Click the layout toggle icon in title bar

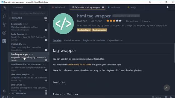click(x=150, y=2)
